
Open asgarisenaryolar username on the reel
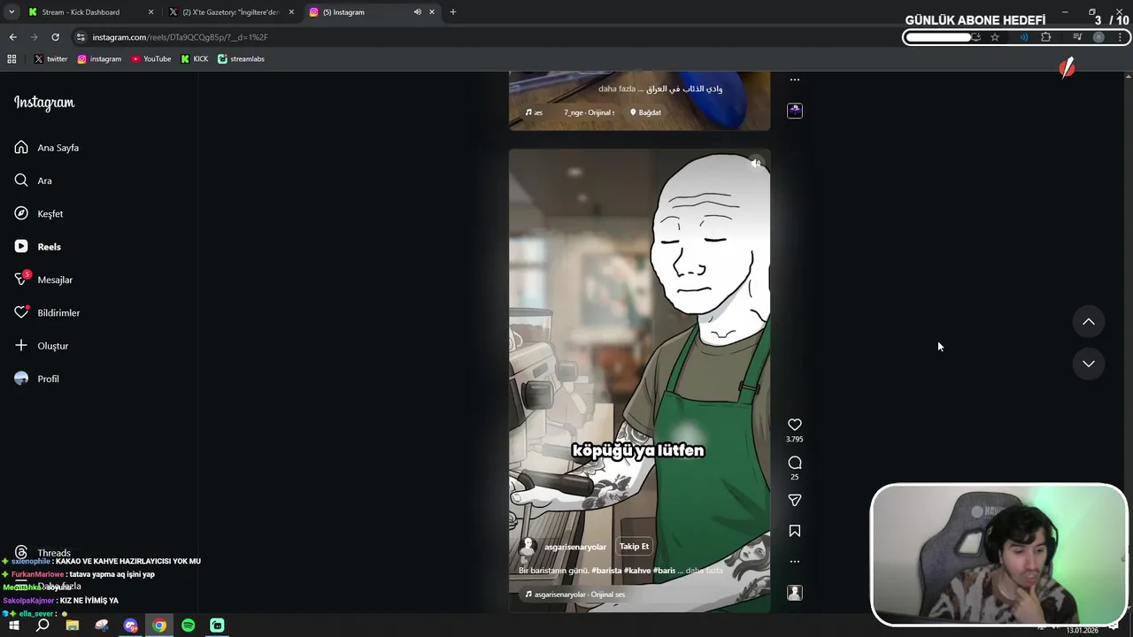575,547
